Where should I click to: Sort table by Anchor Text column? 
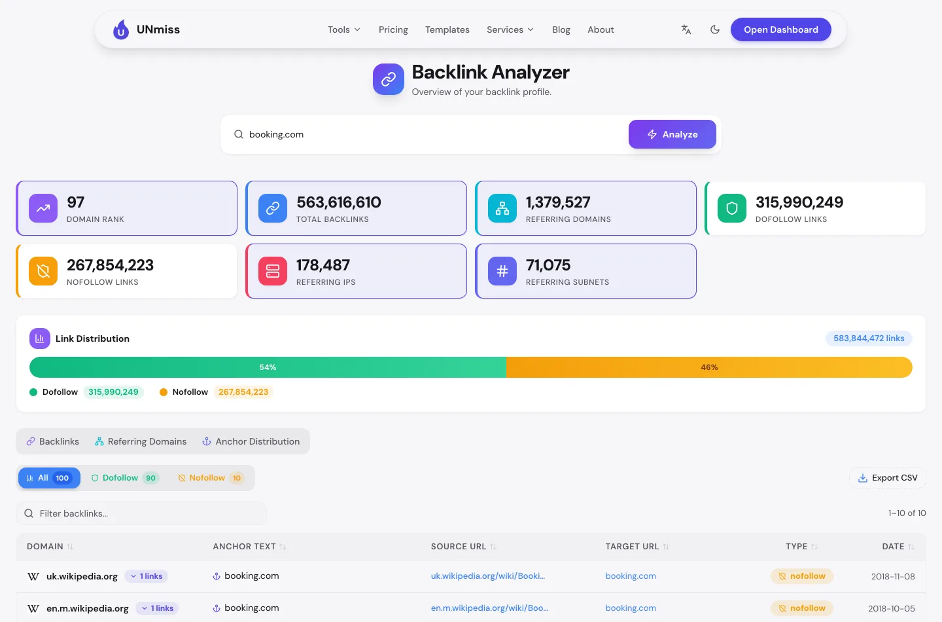pos(249,547)
